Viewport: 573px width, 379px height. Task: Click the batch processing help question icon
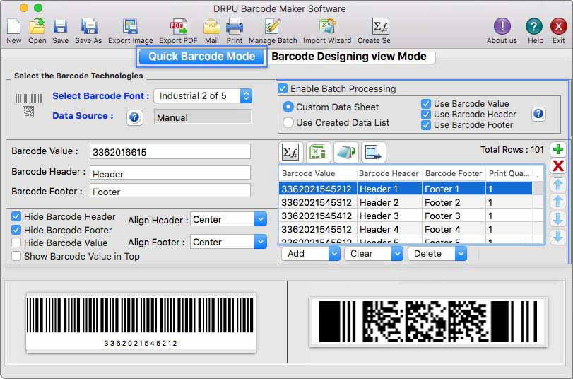point(538,114)
